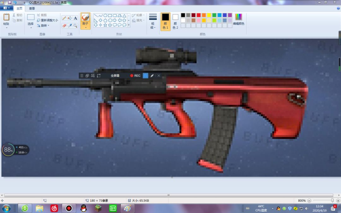Click the horizontal canvas scrollbar
The image size is (341, 213).
coord(169,195)
